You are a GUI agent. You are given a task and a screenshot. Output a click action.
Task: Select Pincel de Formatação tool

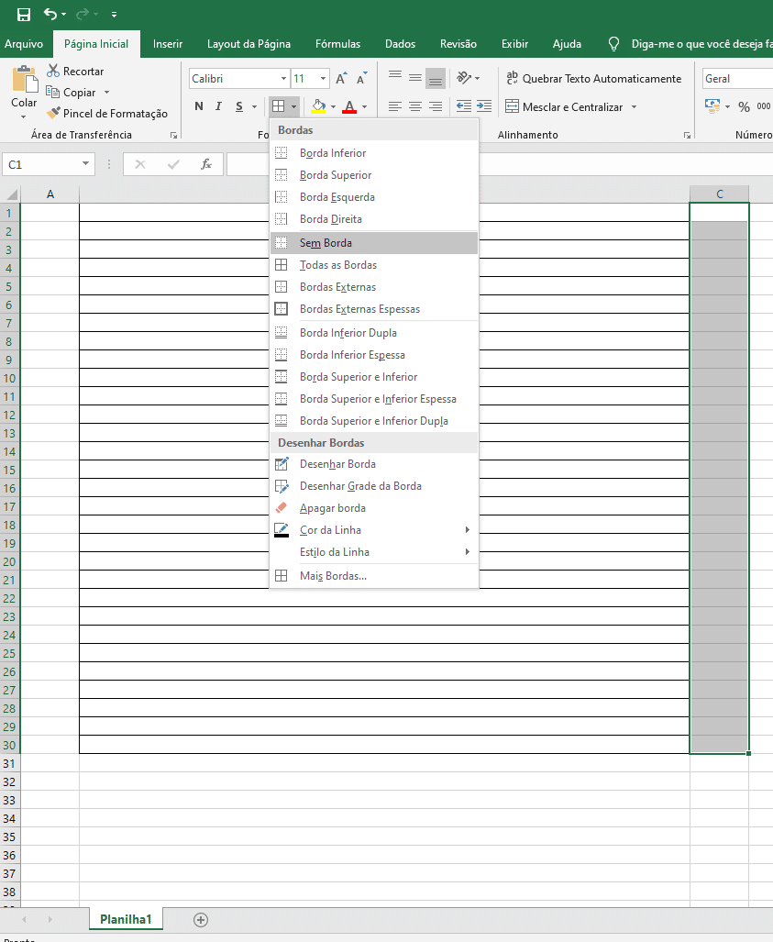point(107,113)
